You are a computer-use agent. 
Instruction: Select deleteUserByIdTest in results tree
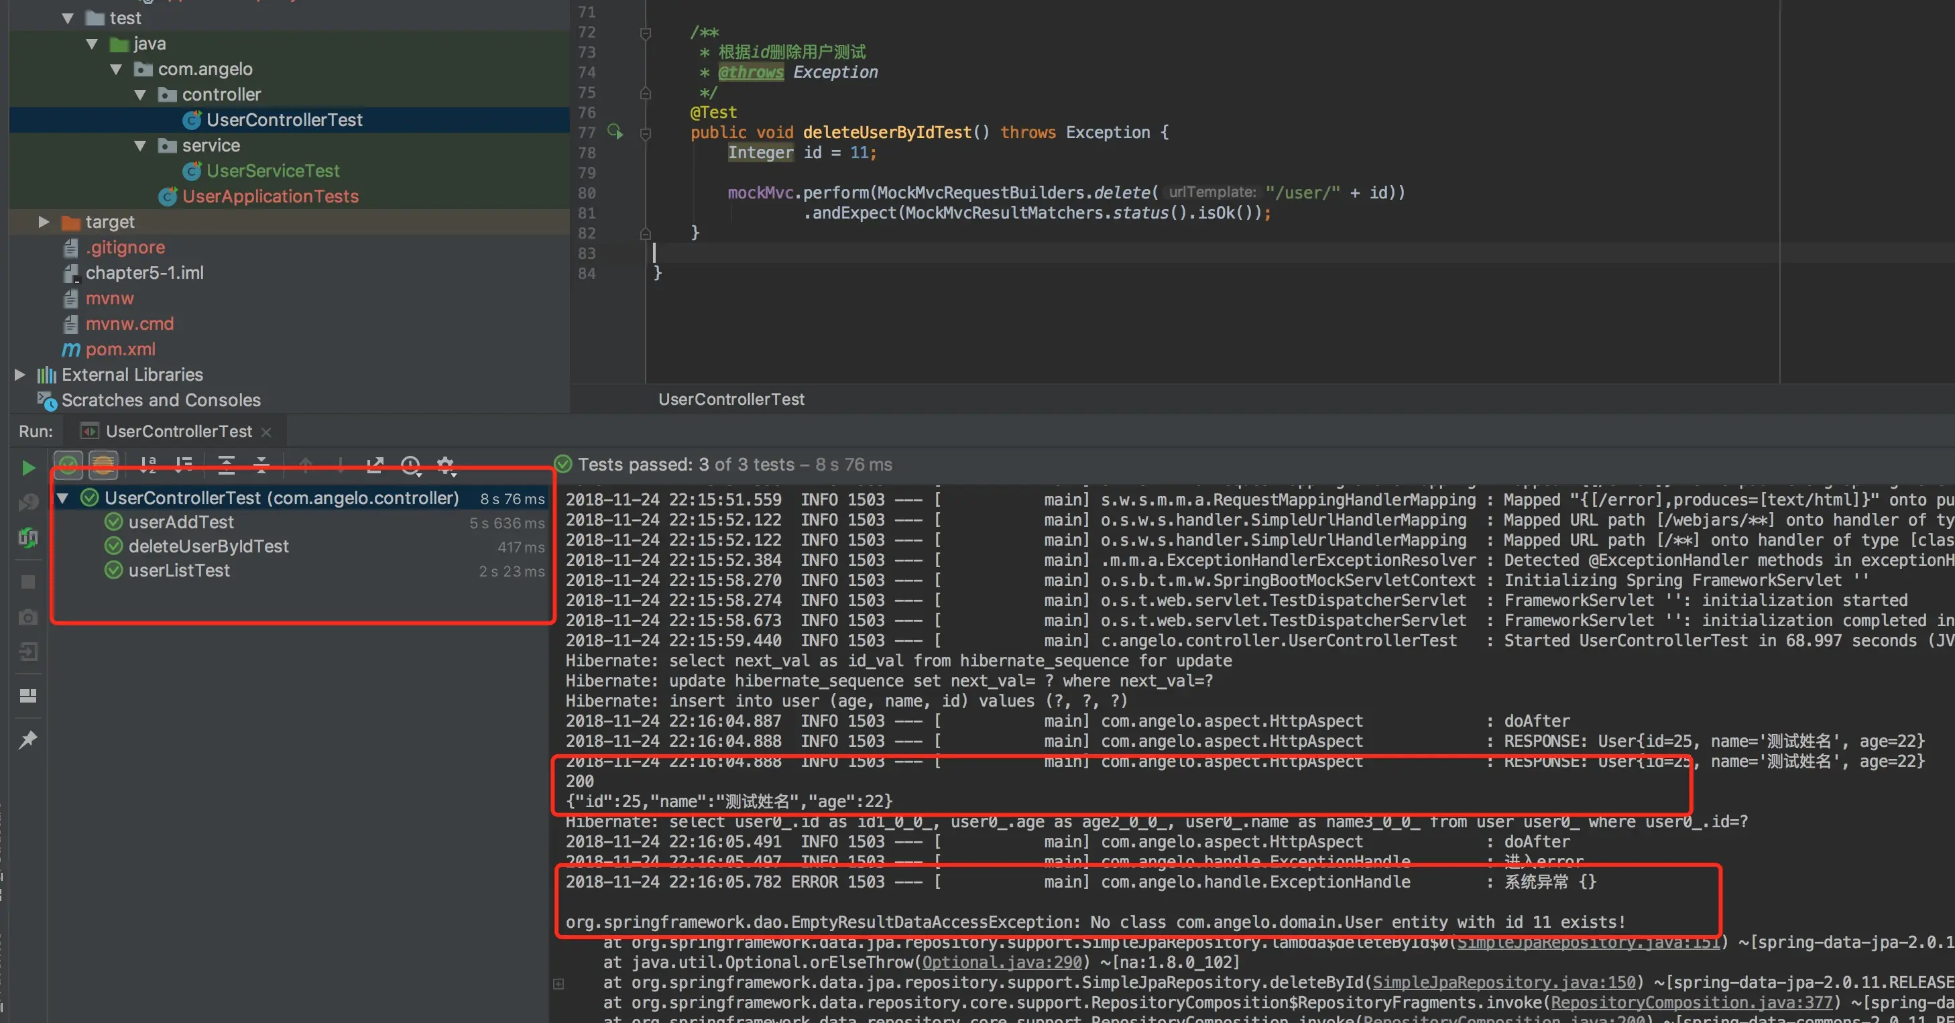(208, 546)
